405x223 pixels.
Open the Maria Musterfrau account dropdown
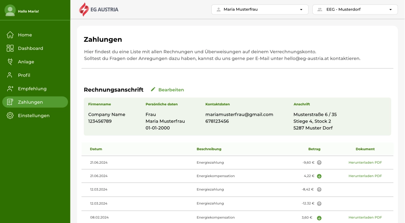259,9
